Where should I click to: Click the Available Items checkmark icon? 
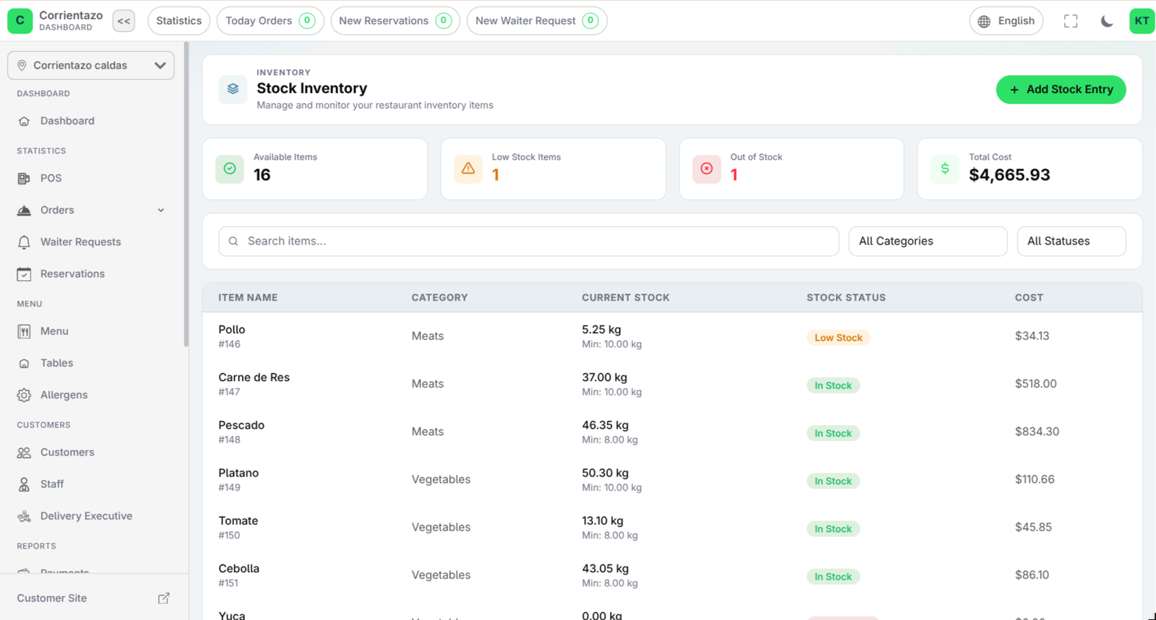click(x=230, y=169)
